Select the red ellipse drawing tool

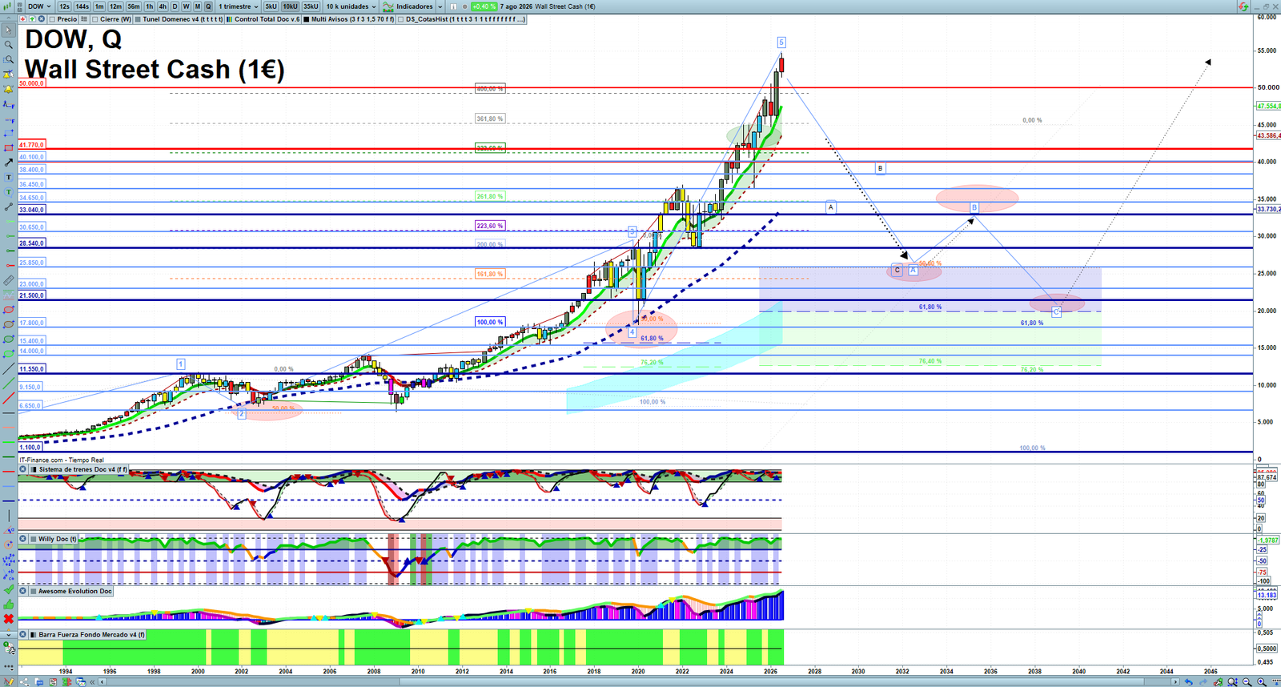click(x=9, y=310)
